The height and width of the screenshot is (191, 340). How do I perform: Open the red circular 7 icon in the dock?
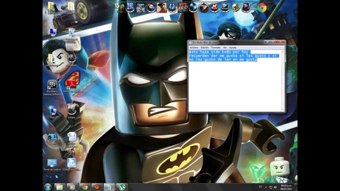tap(204, 7)
